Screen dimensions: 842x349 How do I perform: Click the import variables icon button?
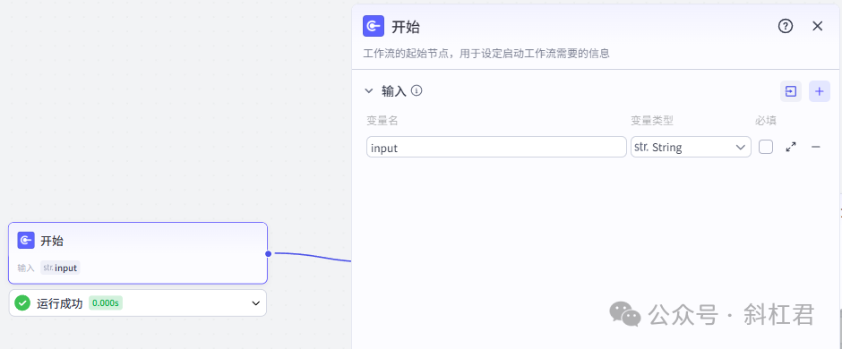[x=790, y=91]
